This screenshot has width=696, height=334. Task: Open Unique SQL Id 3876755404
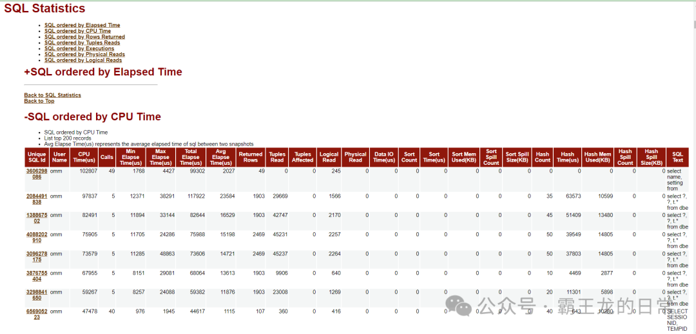pos(37,277)
